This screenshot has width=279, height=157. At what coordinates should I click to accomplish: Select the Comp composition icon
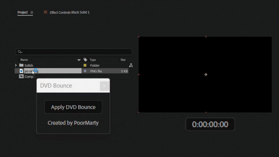pos(21,76)
